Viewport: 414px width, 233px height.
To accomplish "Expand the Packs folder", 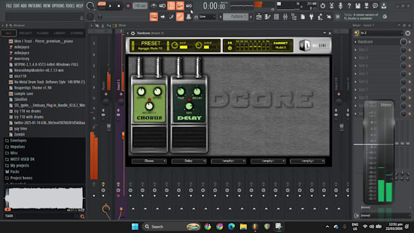I will tap(15, 172).
